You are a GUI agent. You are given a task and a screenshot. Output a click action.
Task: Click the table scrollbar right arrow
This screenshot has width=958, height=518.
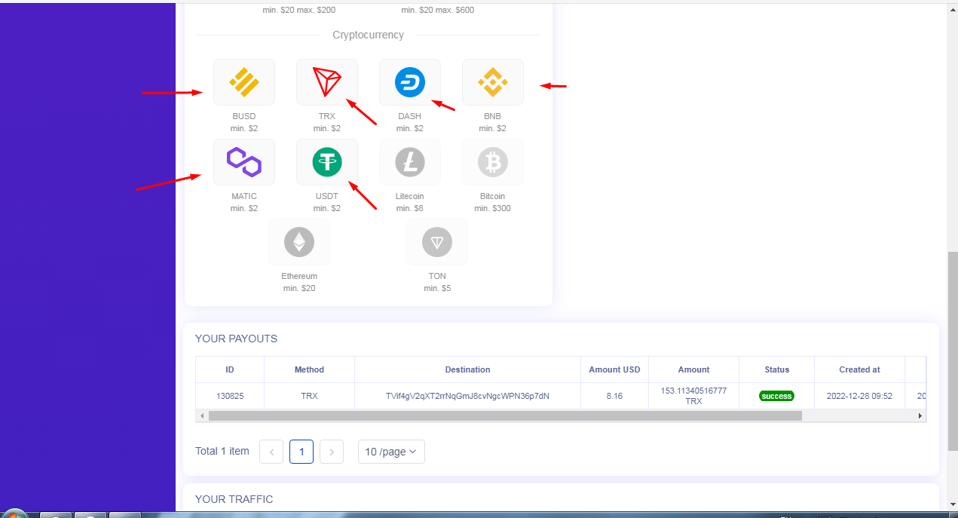point(920,415)
